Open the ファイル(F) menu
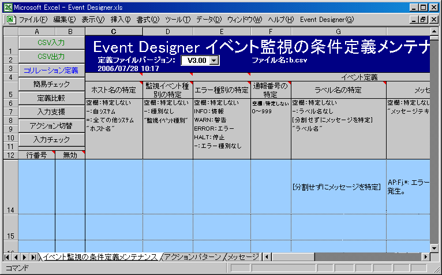The image size is (442, 275). pyautogui.click(x=33, y=20)
